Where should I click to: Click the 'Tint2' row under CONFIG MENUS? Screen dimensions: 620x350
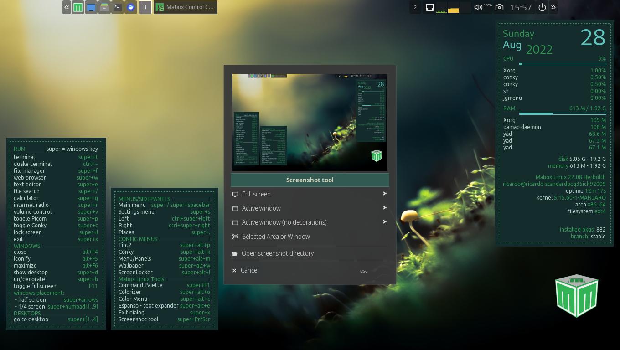164,245
